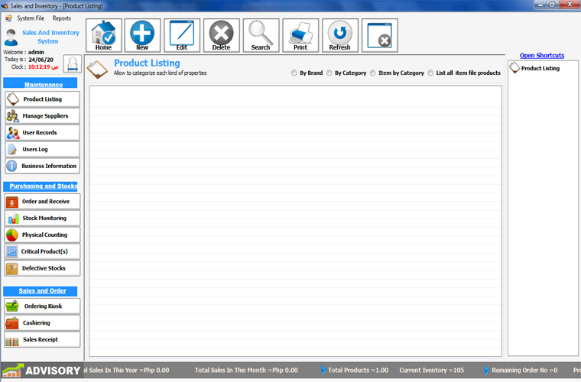The height and width of the screenshot is (382, 581).
Task: Click the Critical Product(s) icon
Action: [12, 251]
